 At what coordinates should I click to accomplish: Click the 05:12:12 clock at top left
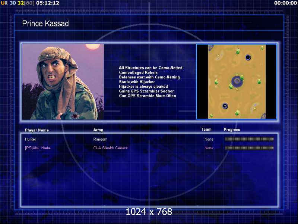pyautogui.click(x=48, y=3)
